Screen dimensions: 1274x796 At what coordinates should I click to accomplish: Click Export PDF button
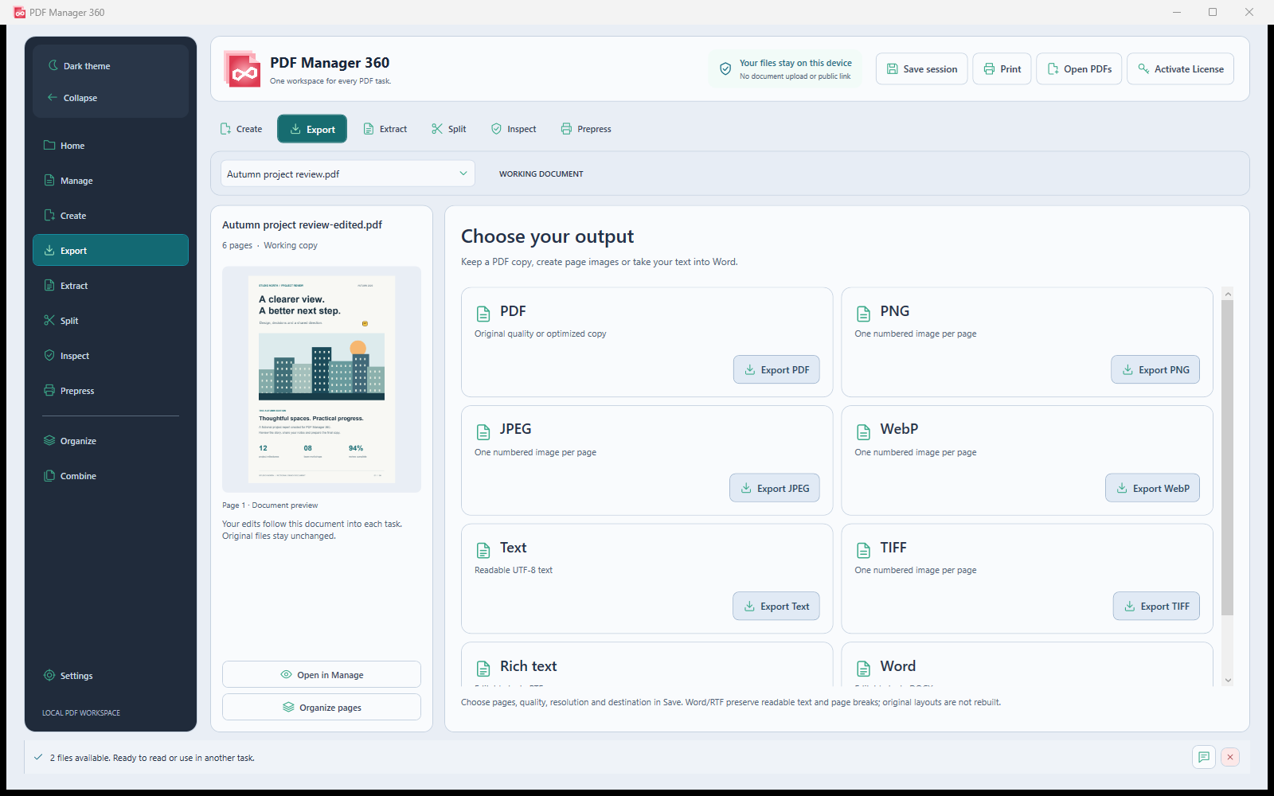point(776,369)
